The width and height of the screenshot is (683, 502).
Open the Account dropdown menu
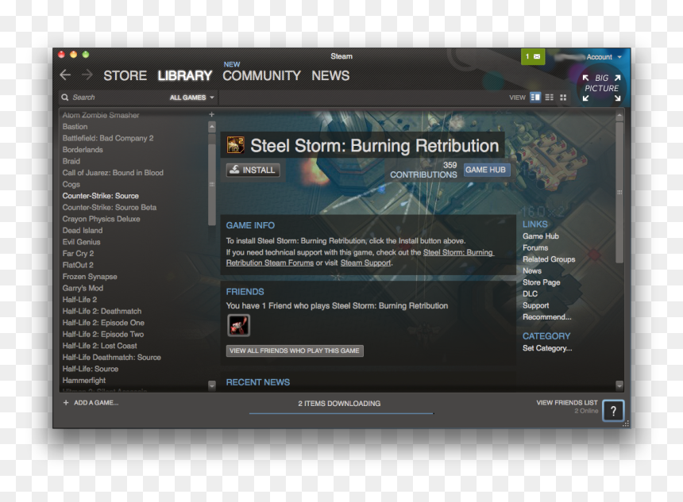click(x=604, y=57)
